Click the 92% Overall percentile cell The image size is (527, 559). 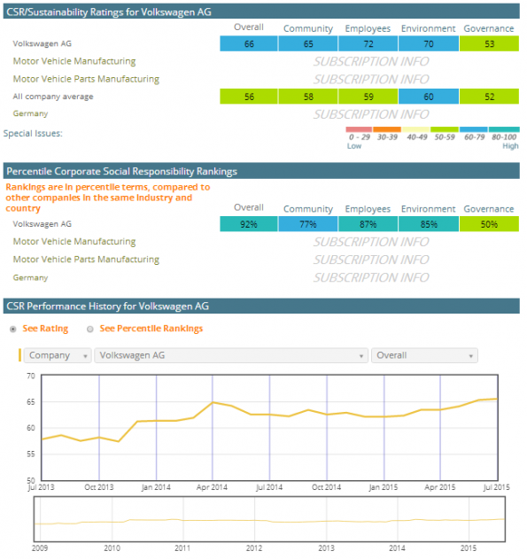coord(249,224)
